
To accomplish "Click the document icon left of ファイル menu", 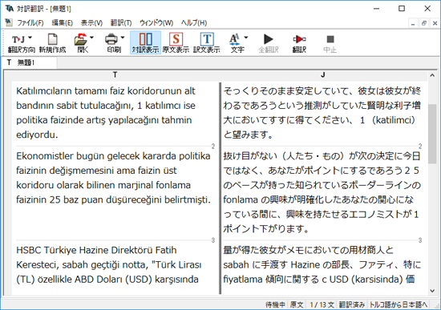I will (9, 22).
